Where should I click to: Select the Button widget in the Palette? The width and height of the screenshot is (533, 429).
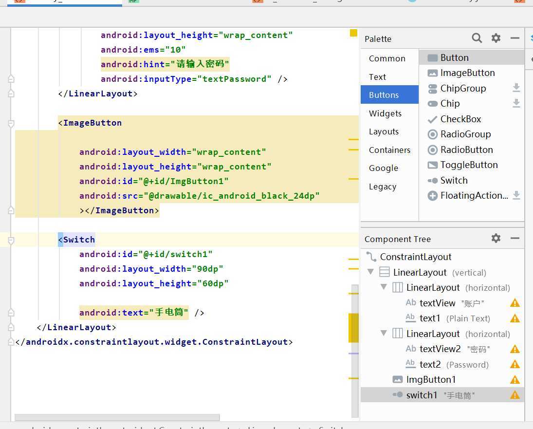pos(472,57)
